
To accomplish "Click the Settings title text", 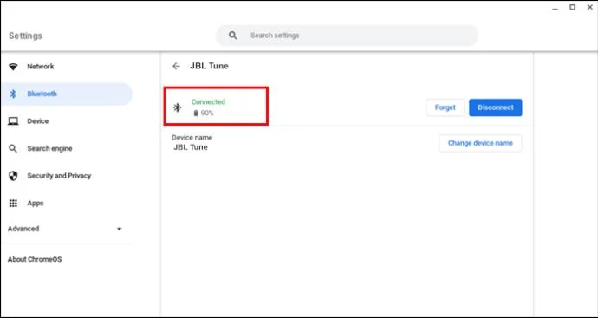I will click(25, 36).
